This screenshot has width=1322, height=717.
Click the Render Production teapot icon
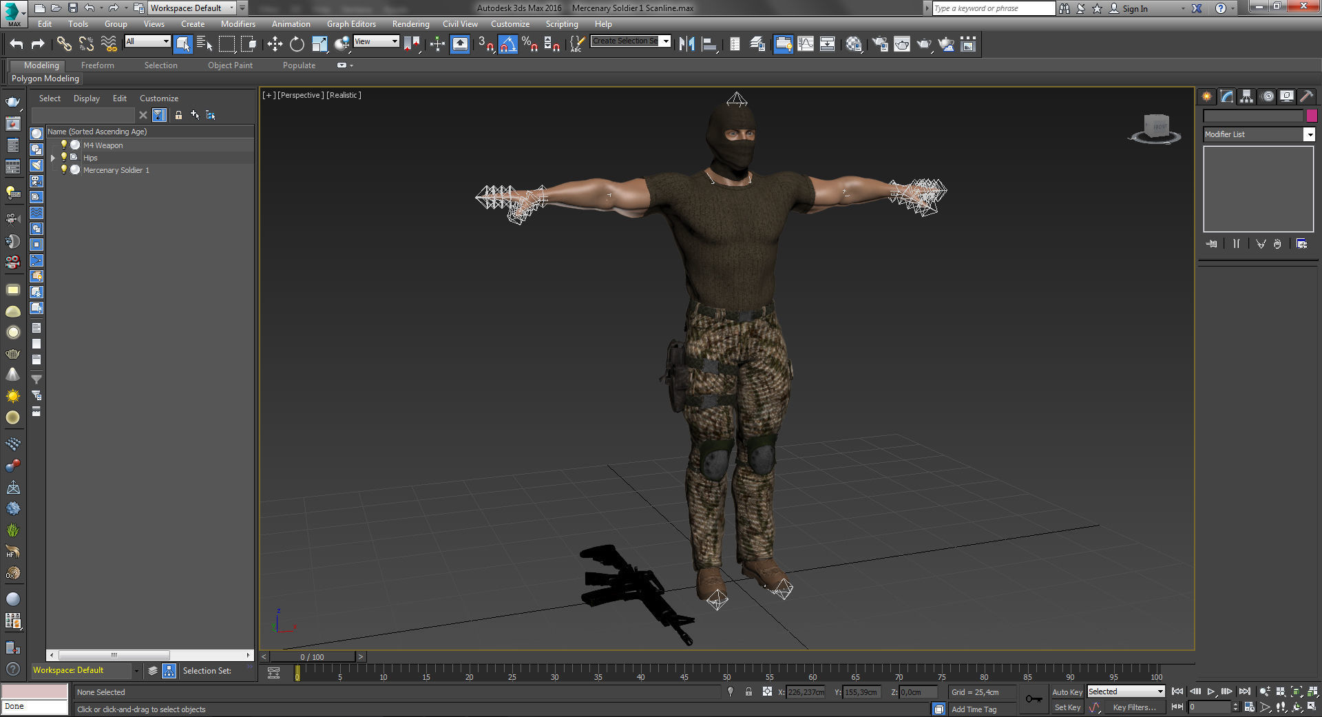coord(924,44)
